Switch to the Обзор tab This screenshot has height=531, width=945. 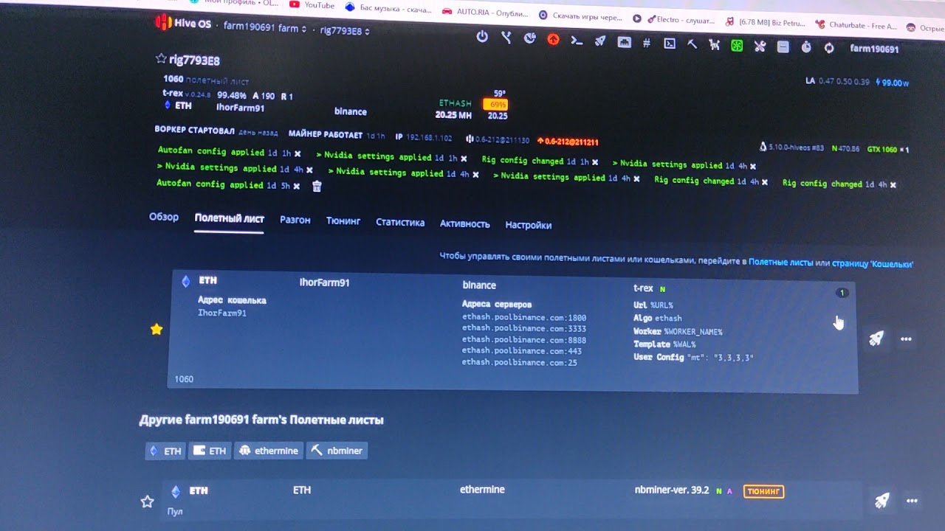pos(164,217)
